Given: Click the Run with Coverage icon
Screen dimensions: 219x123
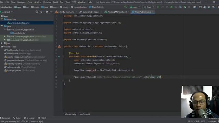Looking at the screenshot, I should coord(176,7).
